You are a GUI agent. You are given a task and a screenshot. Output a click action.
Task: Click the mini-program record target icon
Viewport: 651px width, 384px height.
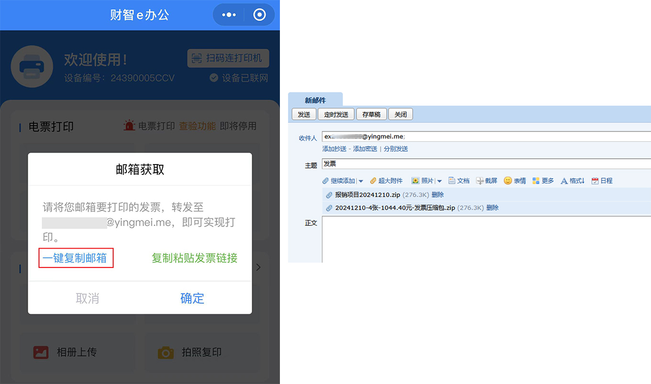[260, 15]
